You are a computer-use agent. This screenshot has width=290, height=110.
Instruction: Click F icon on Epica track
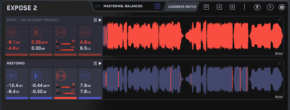[x=95, y=20]
